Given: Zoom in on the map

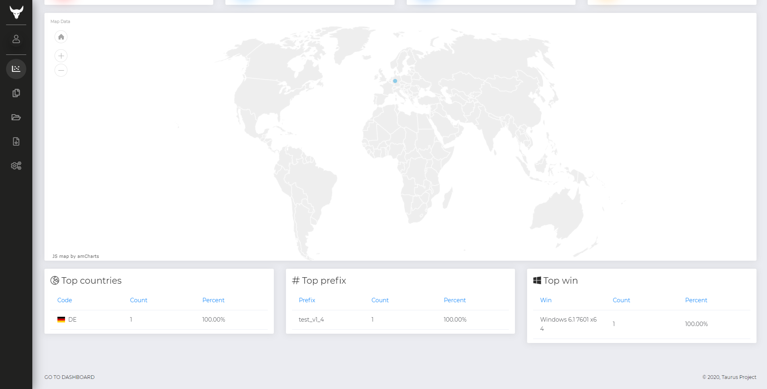Looking at the screenshot, I should (61, 56).
